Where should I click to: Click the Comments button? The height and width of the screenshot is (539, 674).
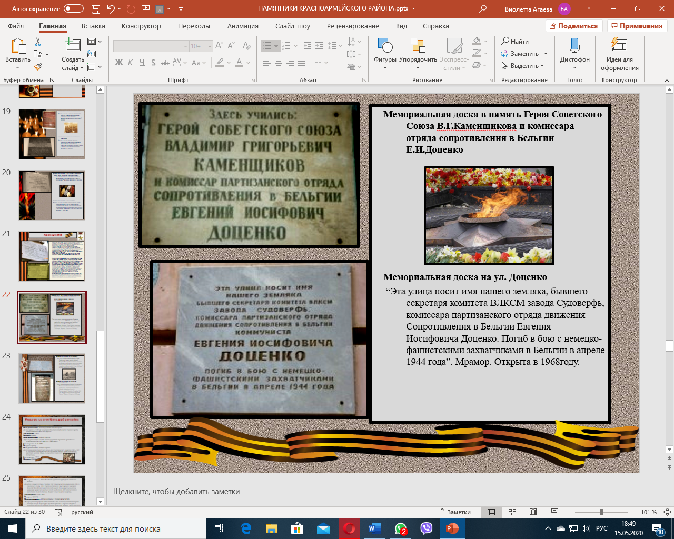click(x=637, y=26)
